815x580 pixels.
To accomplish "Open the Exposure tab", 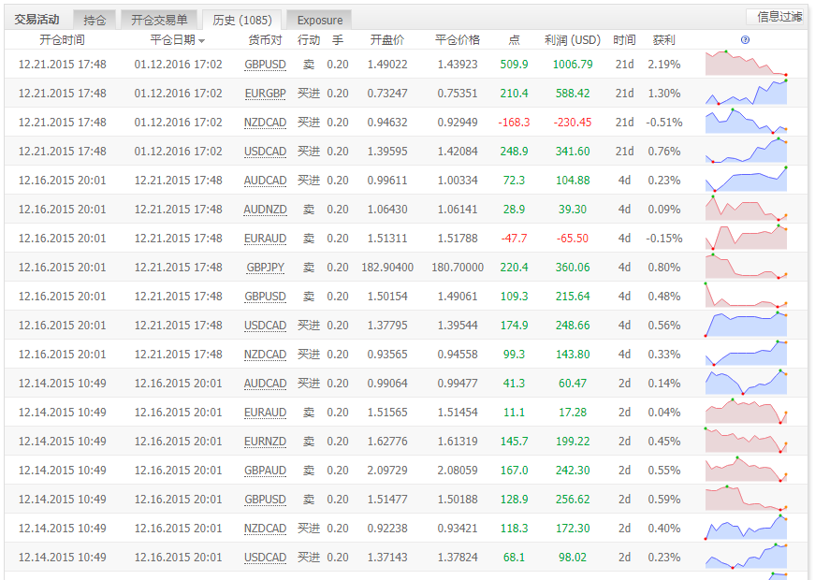I will pos(320,20).
